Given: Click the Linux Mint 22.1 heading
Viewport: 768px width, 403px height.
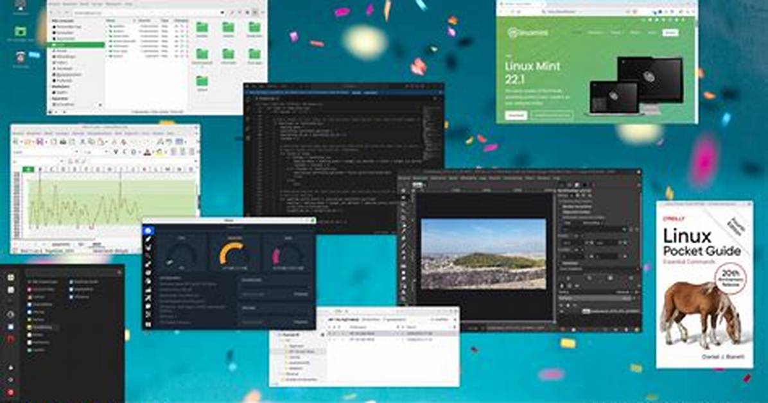Looking at the screenshot, I should pos(532,73).
